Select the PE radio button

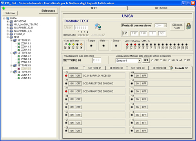click(x=185, y=61)
